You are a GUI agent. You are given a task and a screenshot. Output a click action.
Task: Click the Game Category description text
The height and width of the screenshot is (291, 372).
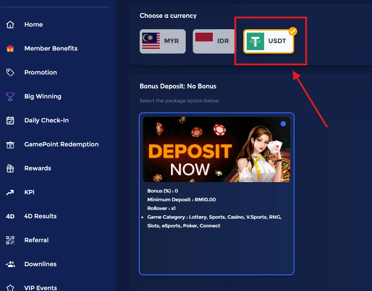pos(214,221)
